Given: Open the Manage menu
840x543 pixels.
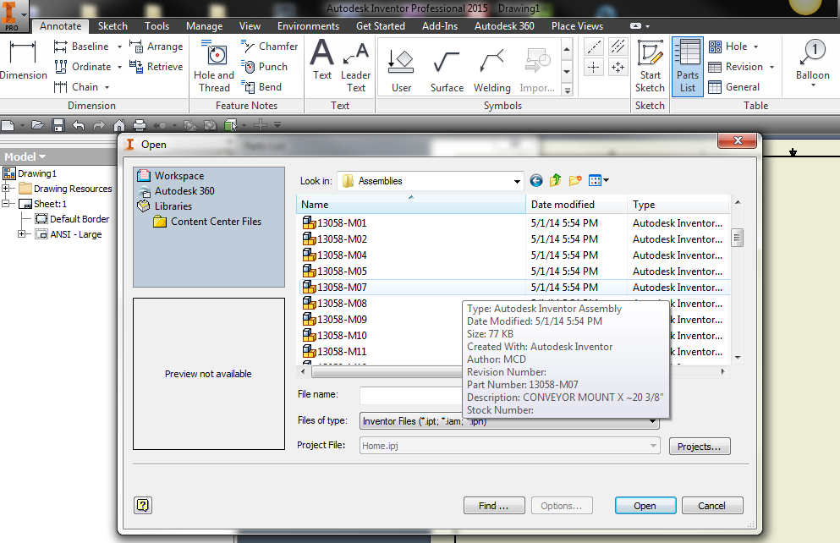Looking at the screenshot, I should click(x=204, y=25).
